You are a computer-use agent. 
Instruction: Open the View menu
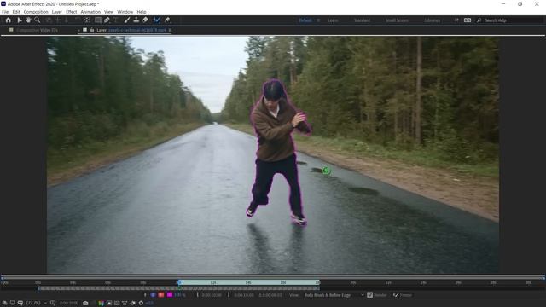pyautogui.click(x=108, y=12)
